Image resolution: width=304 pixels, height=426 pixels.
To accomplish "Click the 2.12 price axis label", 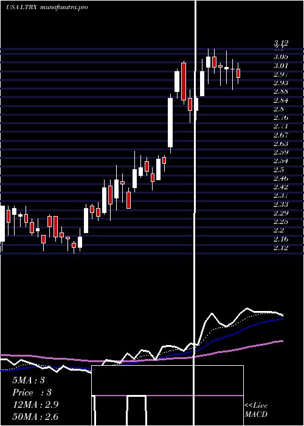I will coord(281,248).
